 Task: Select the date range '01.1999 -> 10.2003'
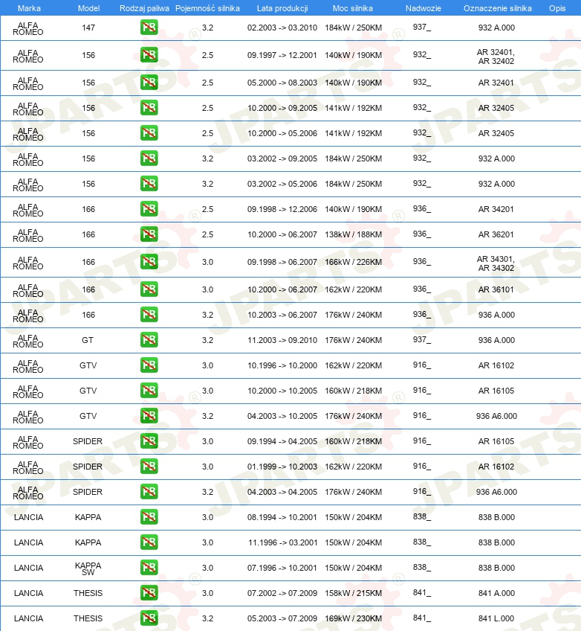pyautogui.click(x=282, y=467)
